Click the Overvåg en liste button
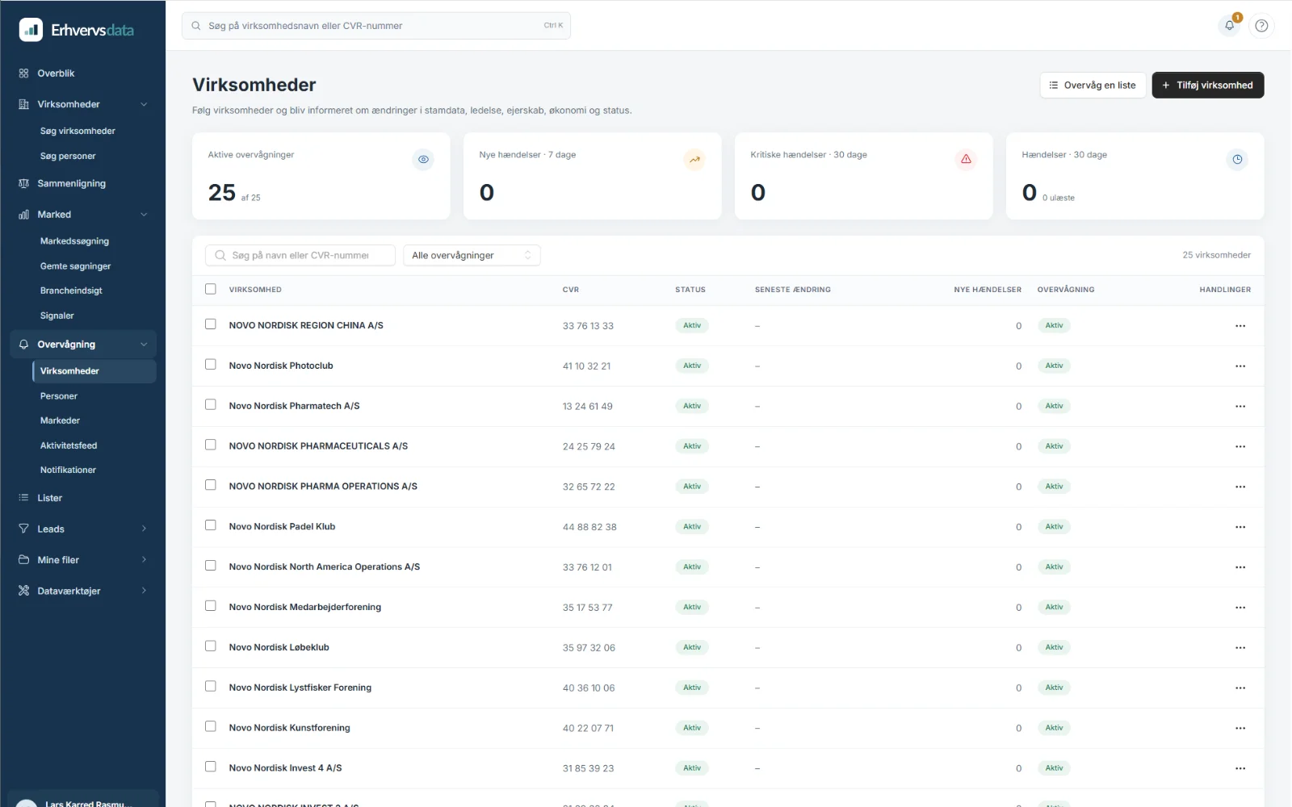The width and height of the screenshot is (1292, 807). (x=1093, y=86)
